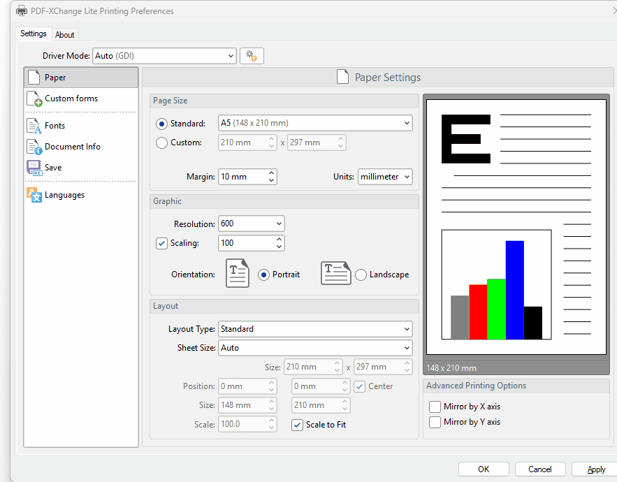Click the printer icon in title bar
The image size is (617, 482).
pos(22,11)
